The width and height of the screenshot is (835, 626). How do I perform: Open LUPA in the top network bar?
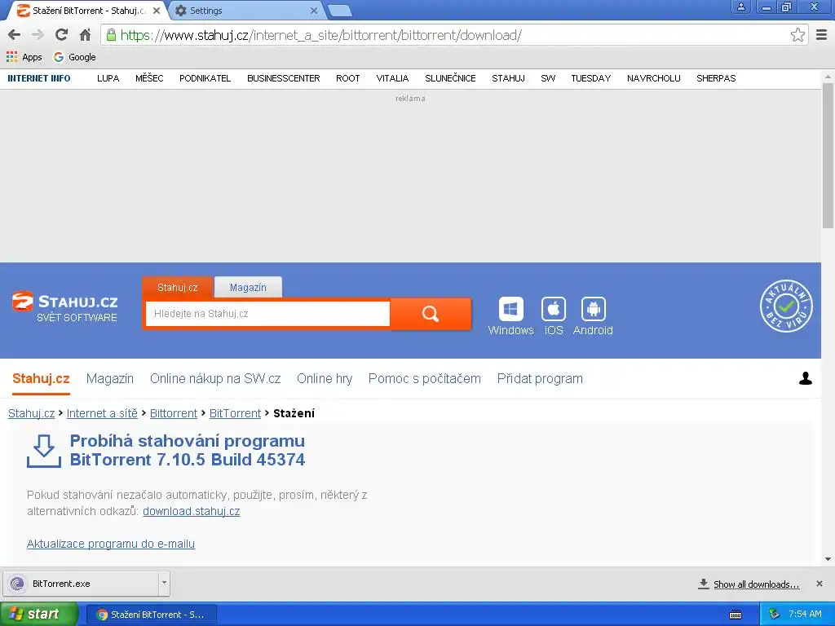pos(108,78)
